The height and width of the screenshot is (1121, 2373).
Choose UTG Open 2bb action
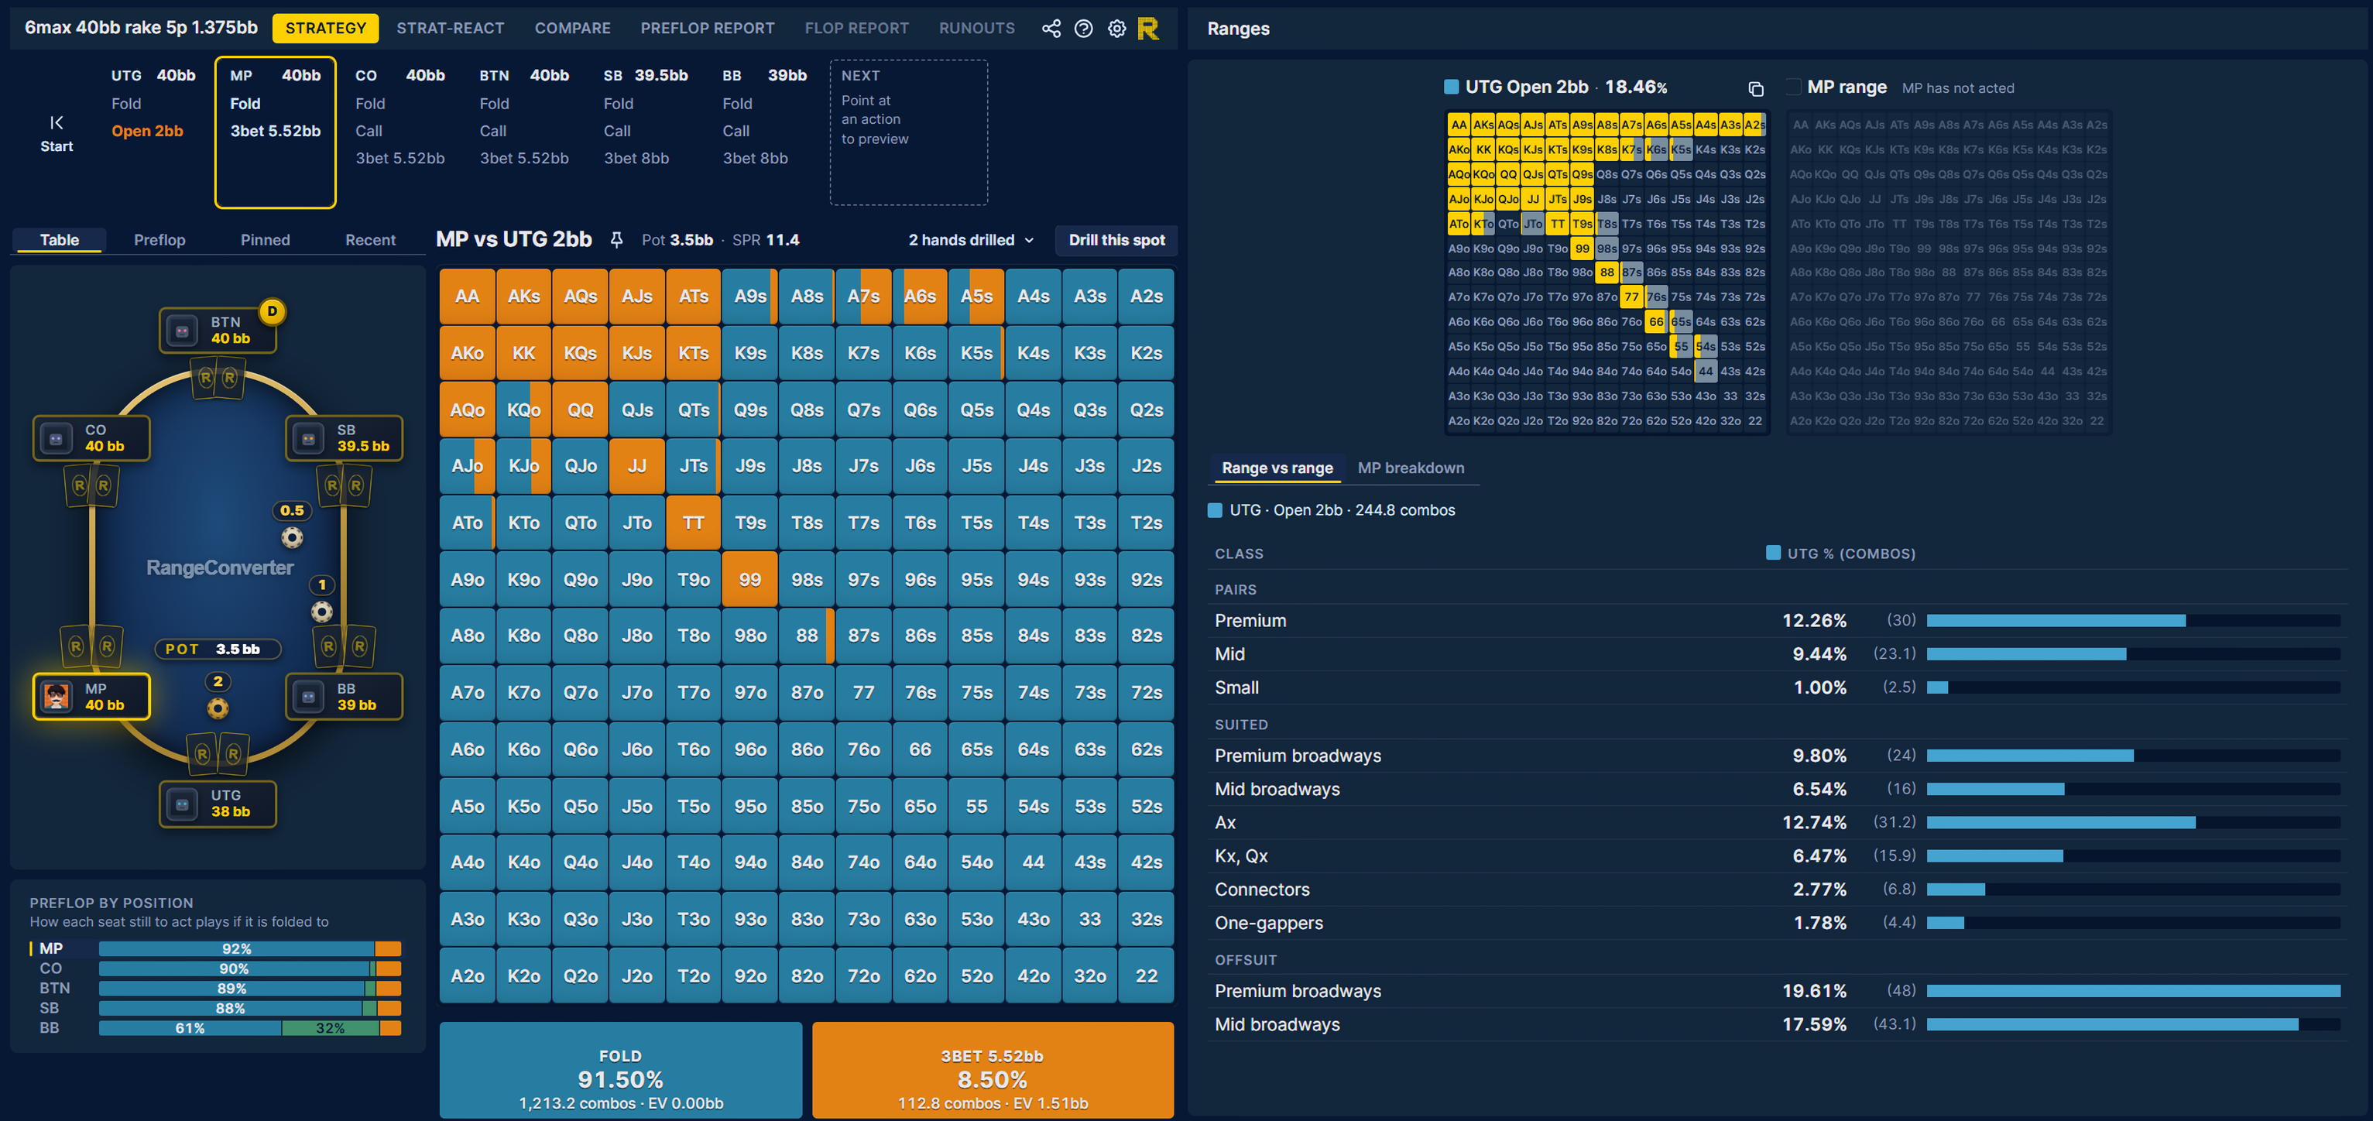click(x=147, y=131)
